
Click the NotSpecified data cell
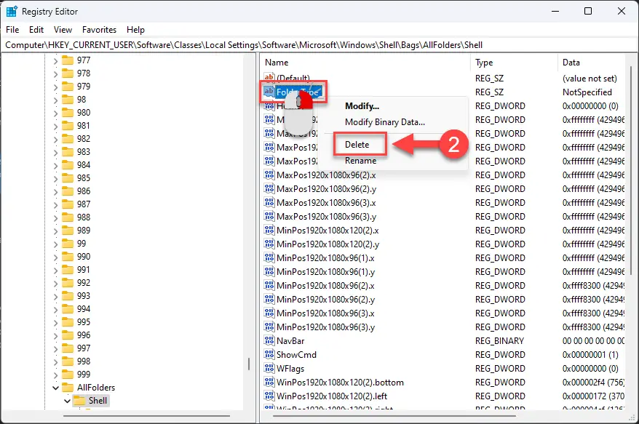587,92
